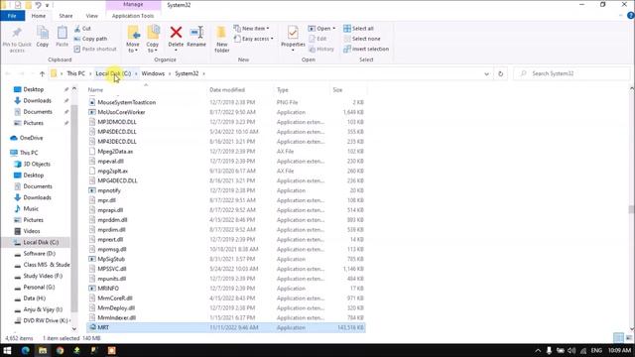The width and height of the screenshot is (635, 357).
Task: Switch to the Share ribbon tab
Action: click(65, 16)
